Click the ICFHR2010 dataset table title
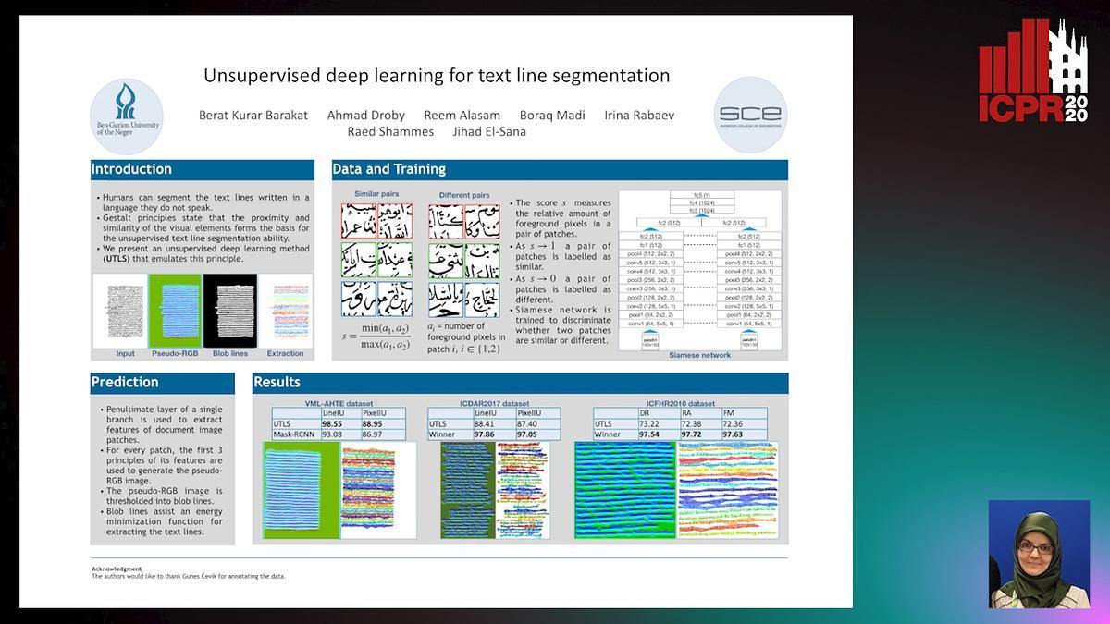1110x624 pixels. click(x=681, y=403)
